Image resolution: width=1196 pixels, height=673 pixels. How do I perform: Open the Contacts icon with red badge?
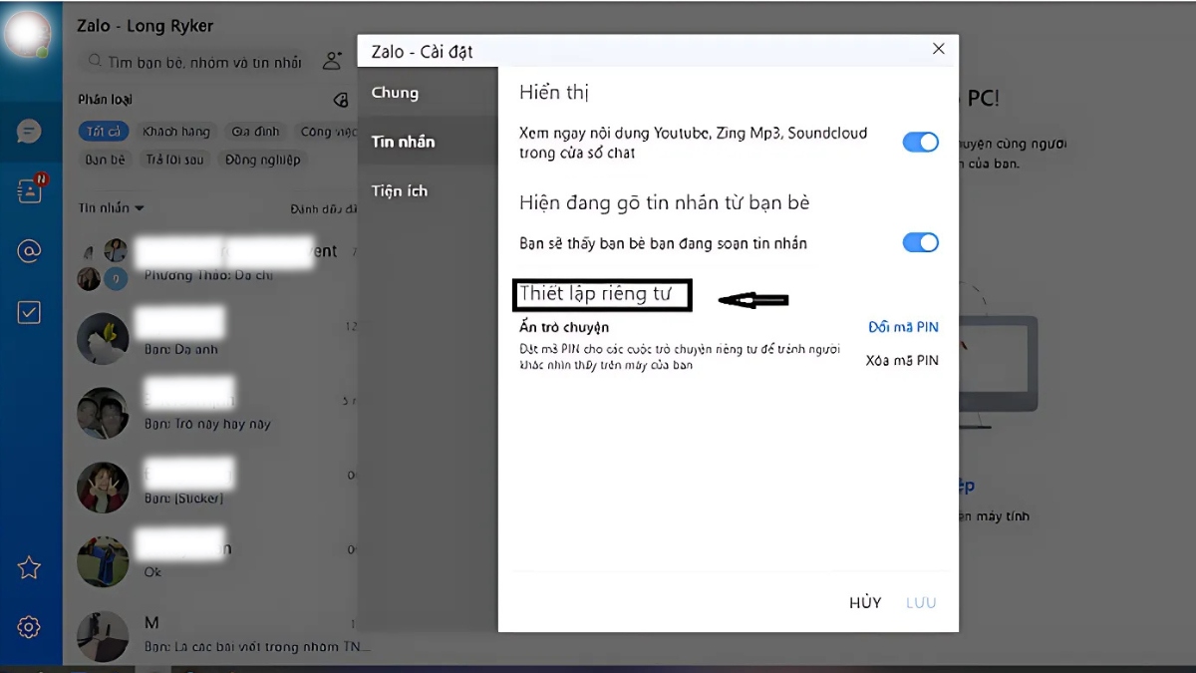30,190
